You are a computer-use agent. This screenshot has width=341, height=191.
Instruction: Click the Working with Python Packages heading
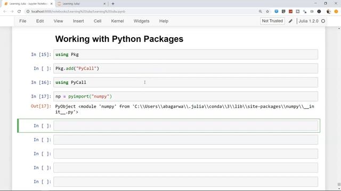click(x=119, y=39)
